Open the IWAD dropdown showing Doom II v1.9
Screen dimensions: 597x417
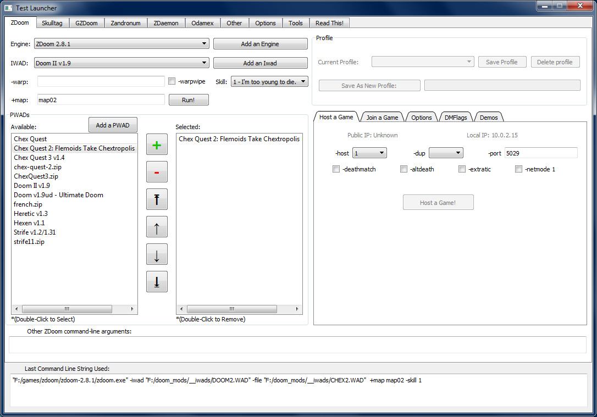coord(121,63)
